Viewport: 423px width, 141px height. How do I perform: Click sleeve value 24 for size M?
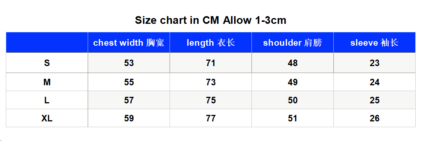tap(374, 82)
